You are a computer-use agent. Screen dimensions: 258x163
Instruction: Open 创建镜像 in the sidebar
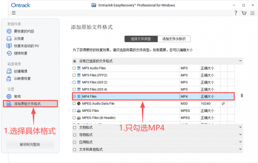click(x=20, y=71)
